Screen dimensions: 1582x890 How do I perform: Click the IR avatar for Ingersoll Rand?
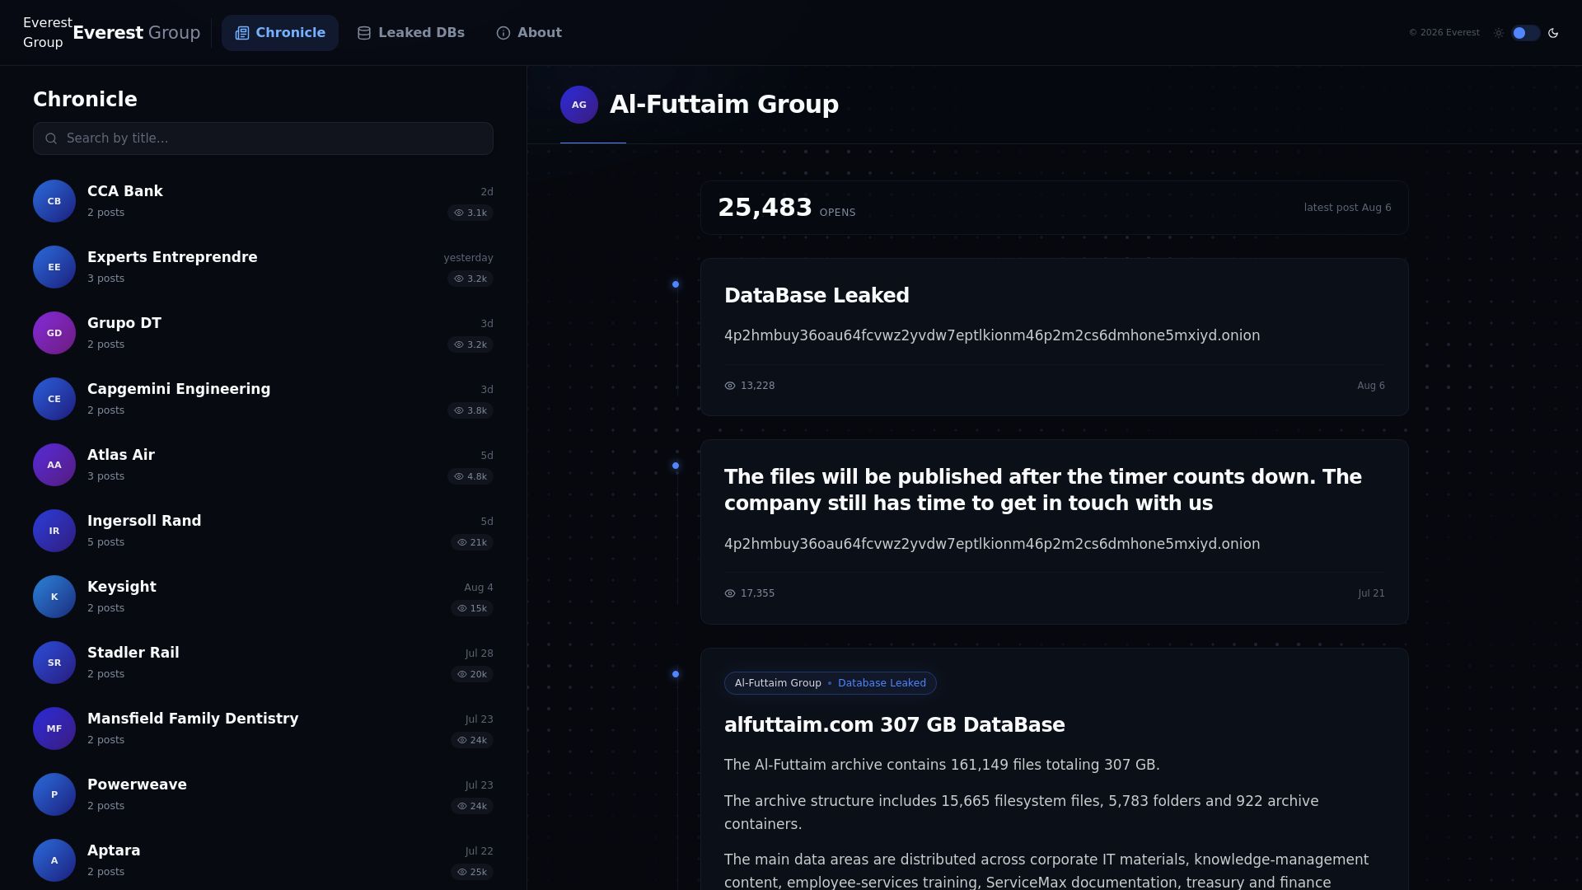point(54,531)
